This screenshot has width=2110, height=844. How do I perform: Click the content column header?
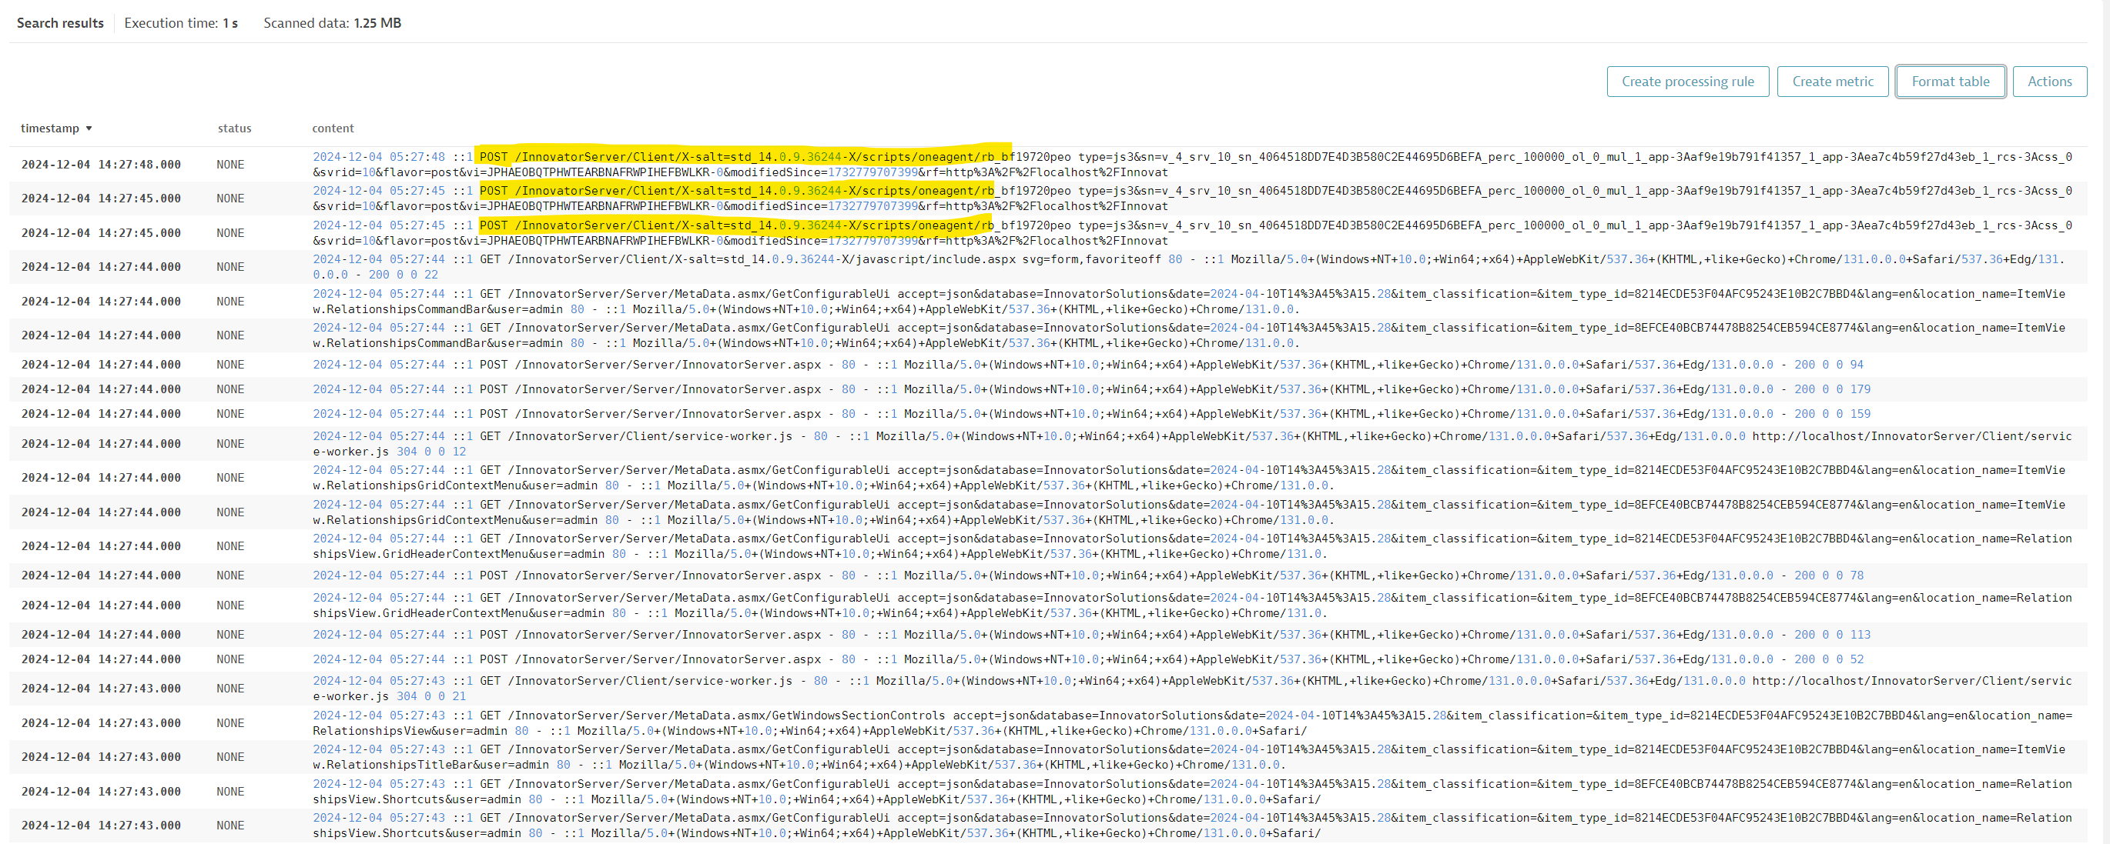333,128
